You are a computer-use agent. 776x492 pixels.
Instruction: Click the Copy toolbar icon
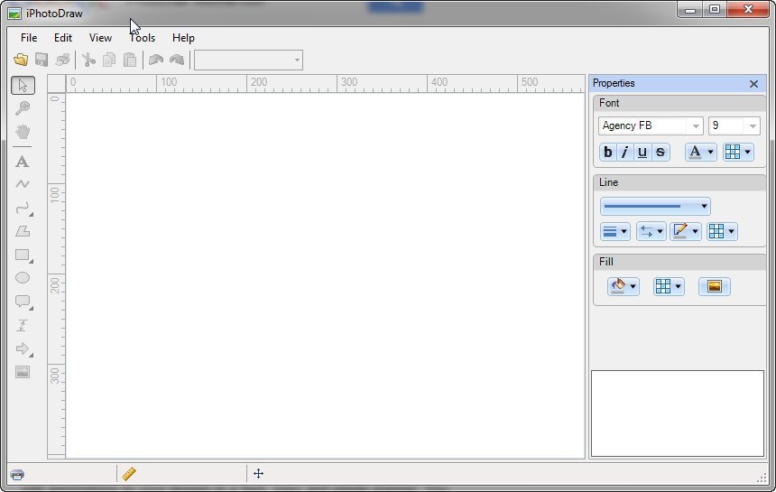click(x=109, y=60)
